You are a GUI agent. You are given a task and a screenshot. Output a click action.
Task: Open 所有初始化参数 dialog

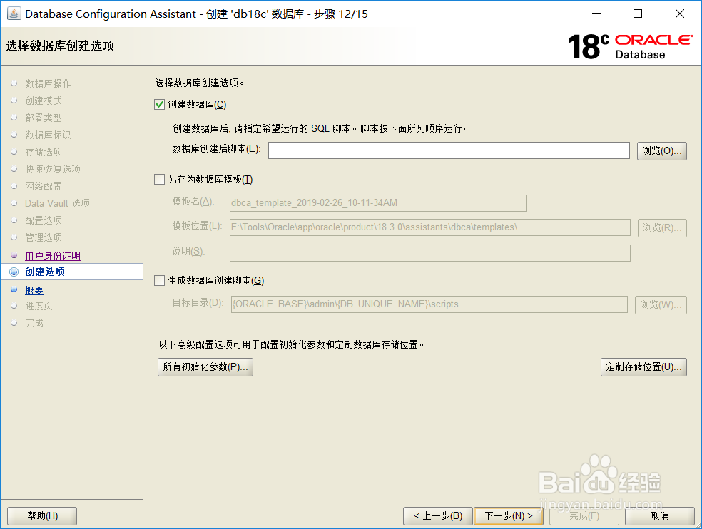tap(205, 367)
